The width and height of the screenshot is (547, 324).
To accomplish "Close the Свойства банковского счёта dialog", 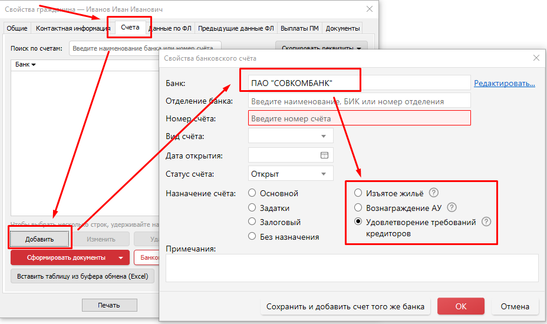I will coord(536,58).
